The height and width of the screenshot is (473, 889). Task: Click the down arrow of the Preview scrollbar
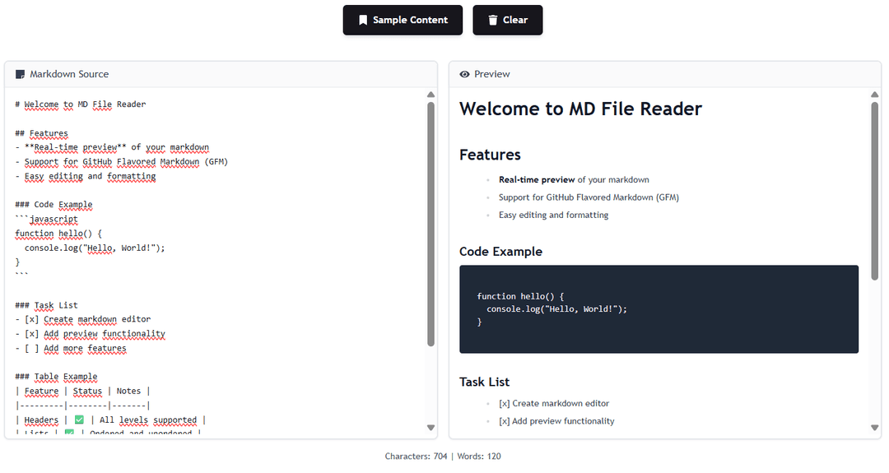875,427
